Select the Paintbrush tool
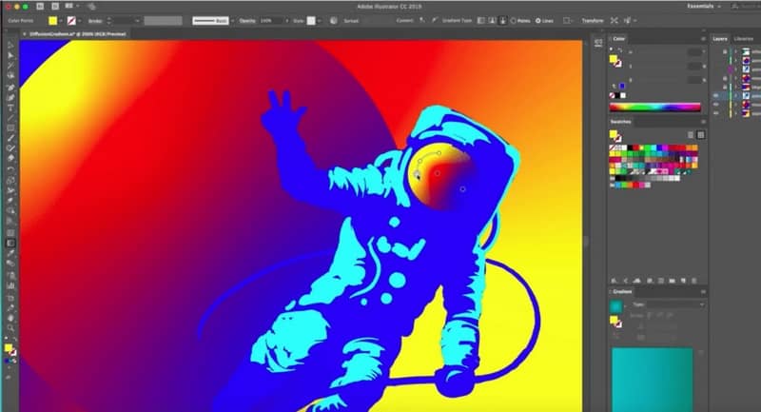This screenshot has width=761, height=412. point(10,138)
